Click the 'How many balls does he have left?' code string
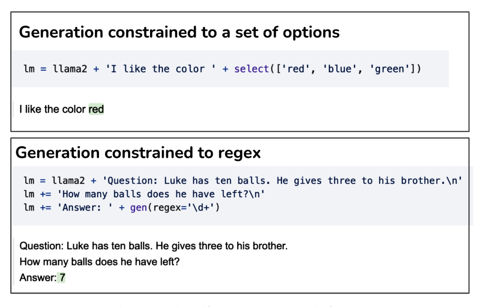 [161, 194]
